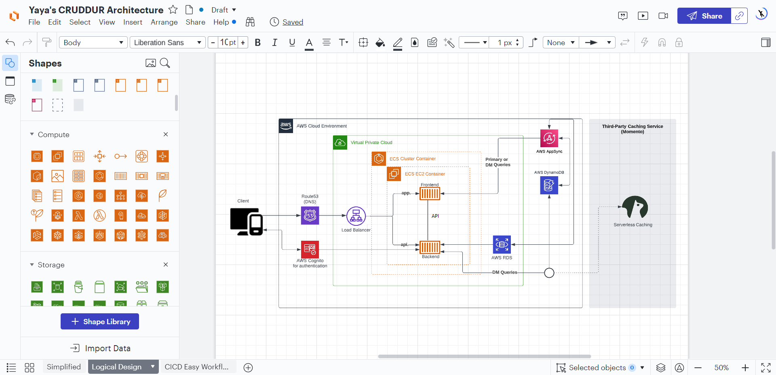Open the fill color bucket

(380, 42)
